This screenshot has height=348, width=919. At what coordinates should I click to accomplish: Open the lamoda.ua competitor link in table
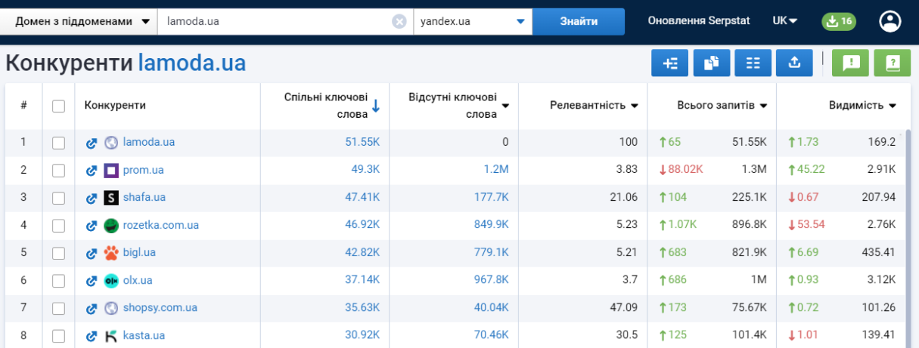pyautogui.click(x=149, y=142)
